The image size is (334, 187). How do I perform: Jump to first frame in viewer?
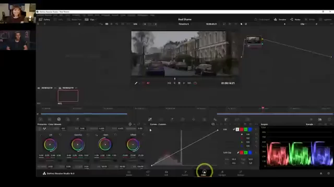pos(169,83)
